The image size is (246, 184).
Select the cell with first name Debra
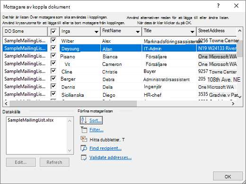[121, 79]
